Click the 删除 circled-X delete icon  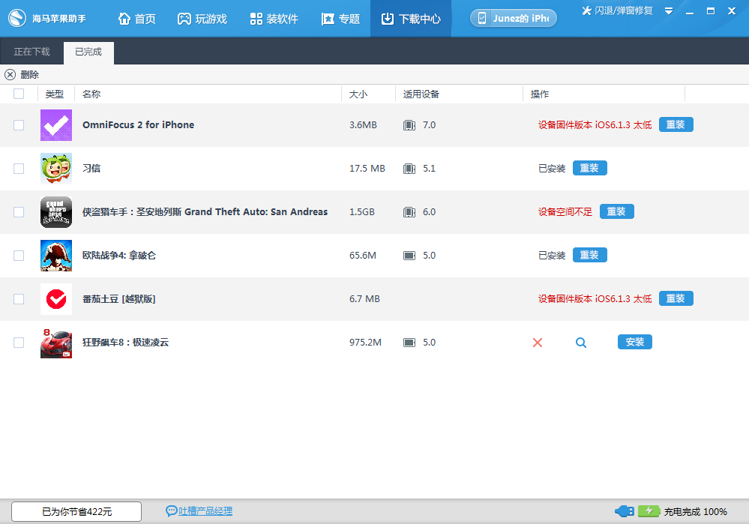[x=10, y=73]
